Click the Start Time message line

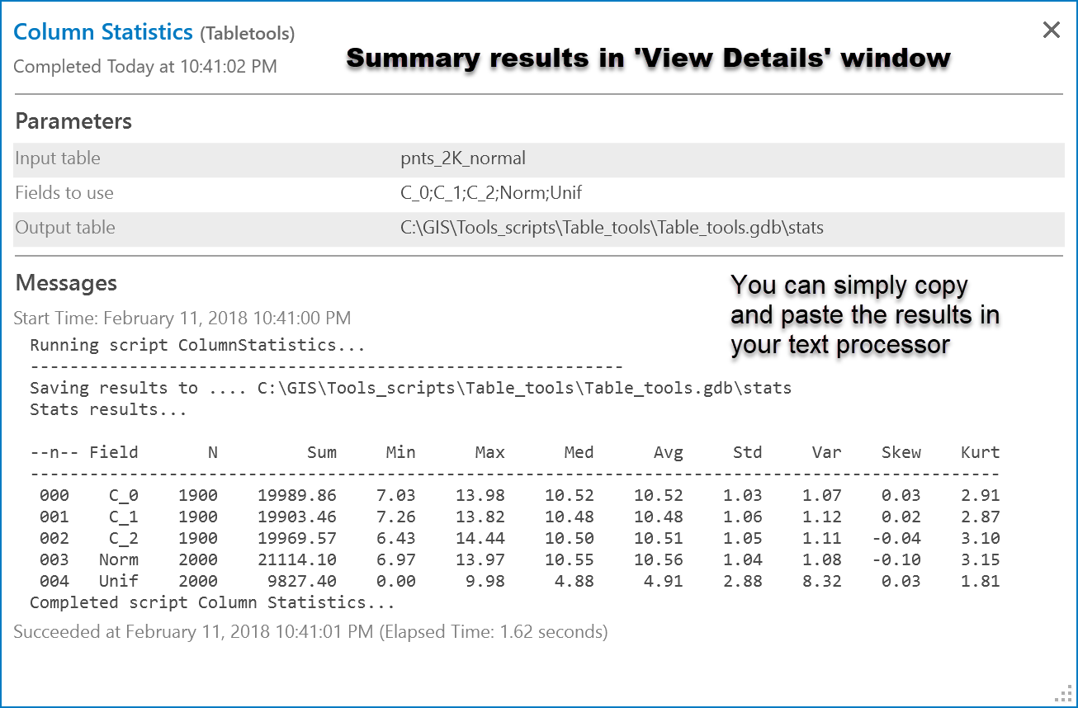point(182,318)
